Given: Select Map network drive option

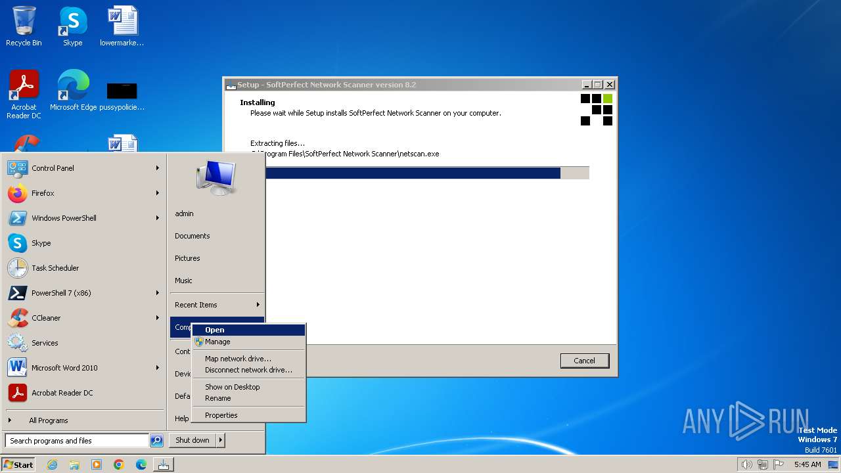Looking at the screenshot, I should (x=248, y=359).
